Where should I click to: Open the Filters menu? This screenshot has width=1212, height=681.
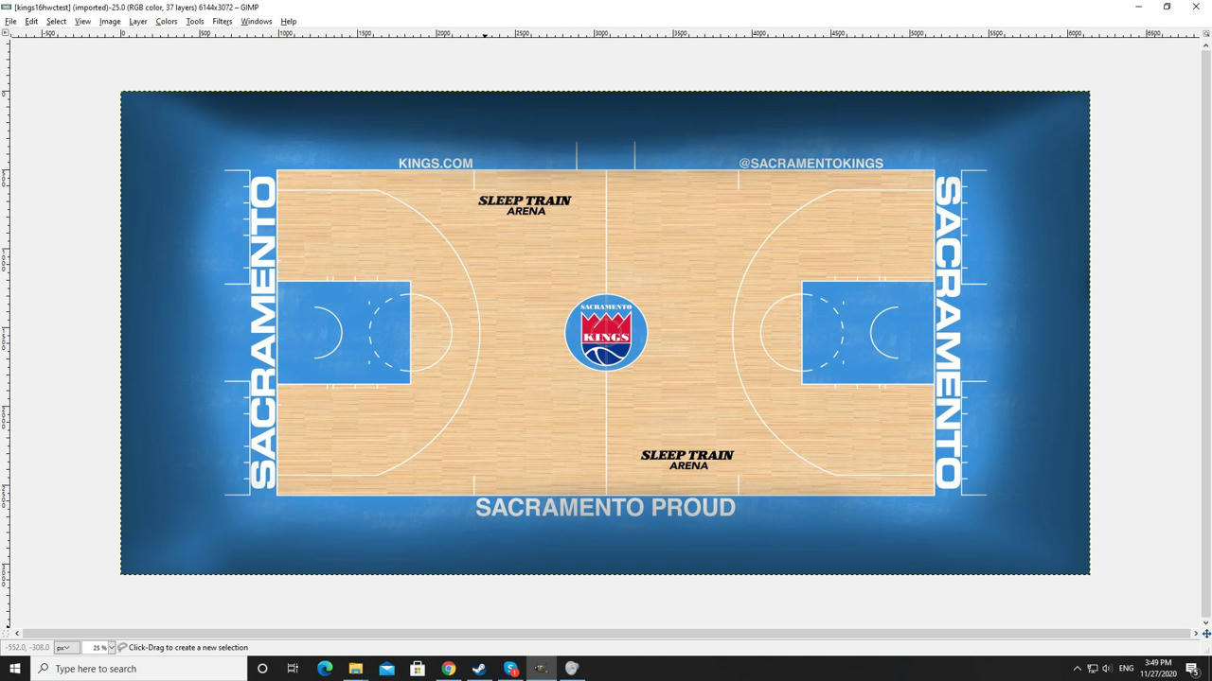pyautogui.click(x=223, y=21)
